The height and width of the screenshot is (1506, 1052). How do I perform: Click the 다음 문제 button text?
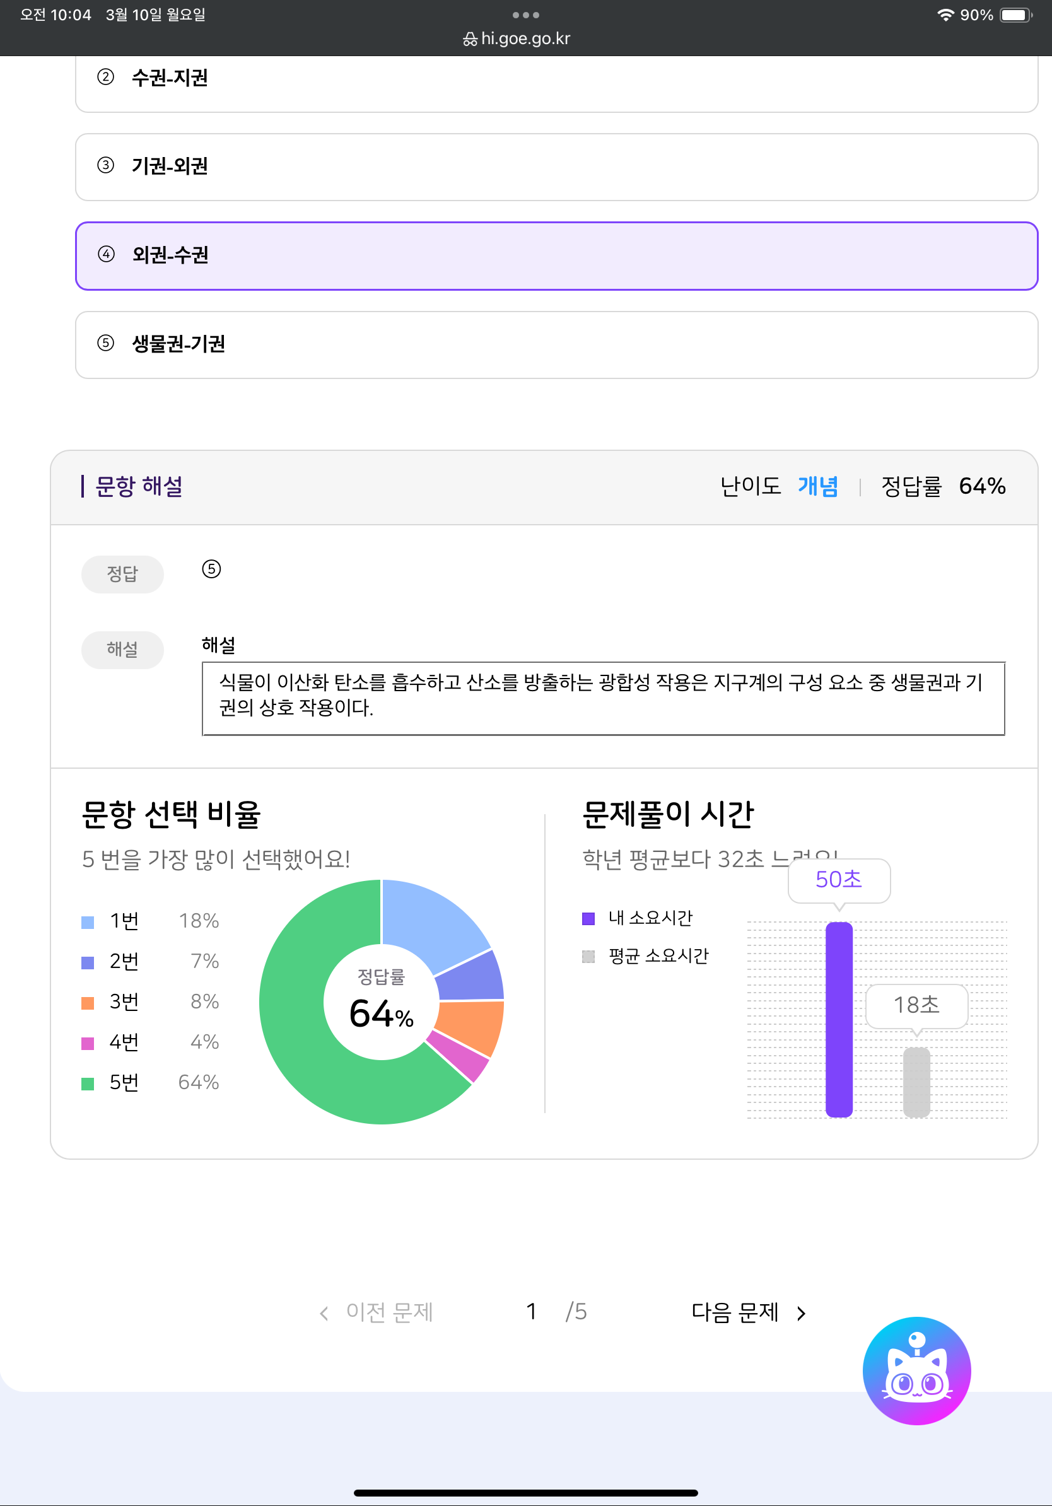pyautogui.click(x=735, y=1312)
